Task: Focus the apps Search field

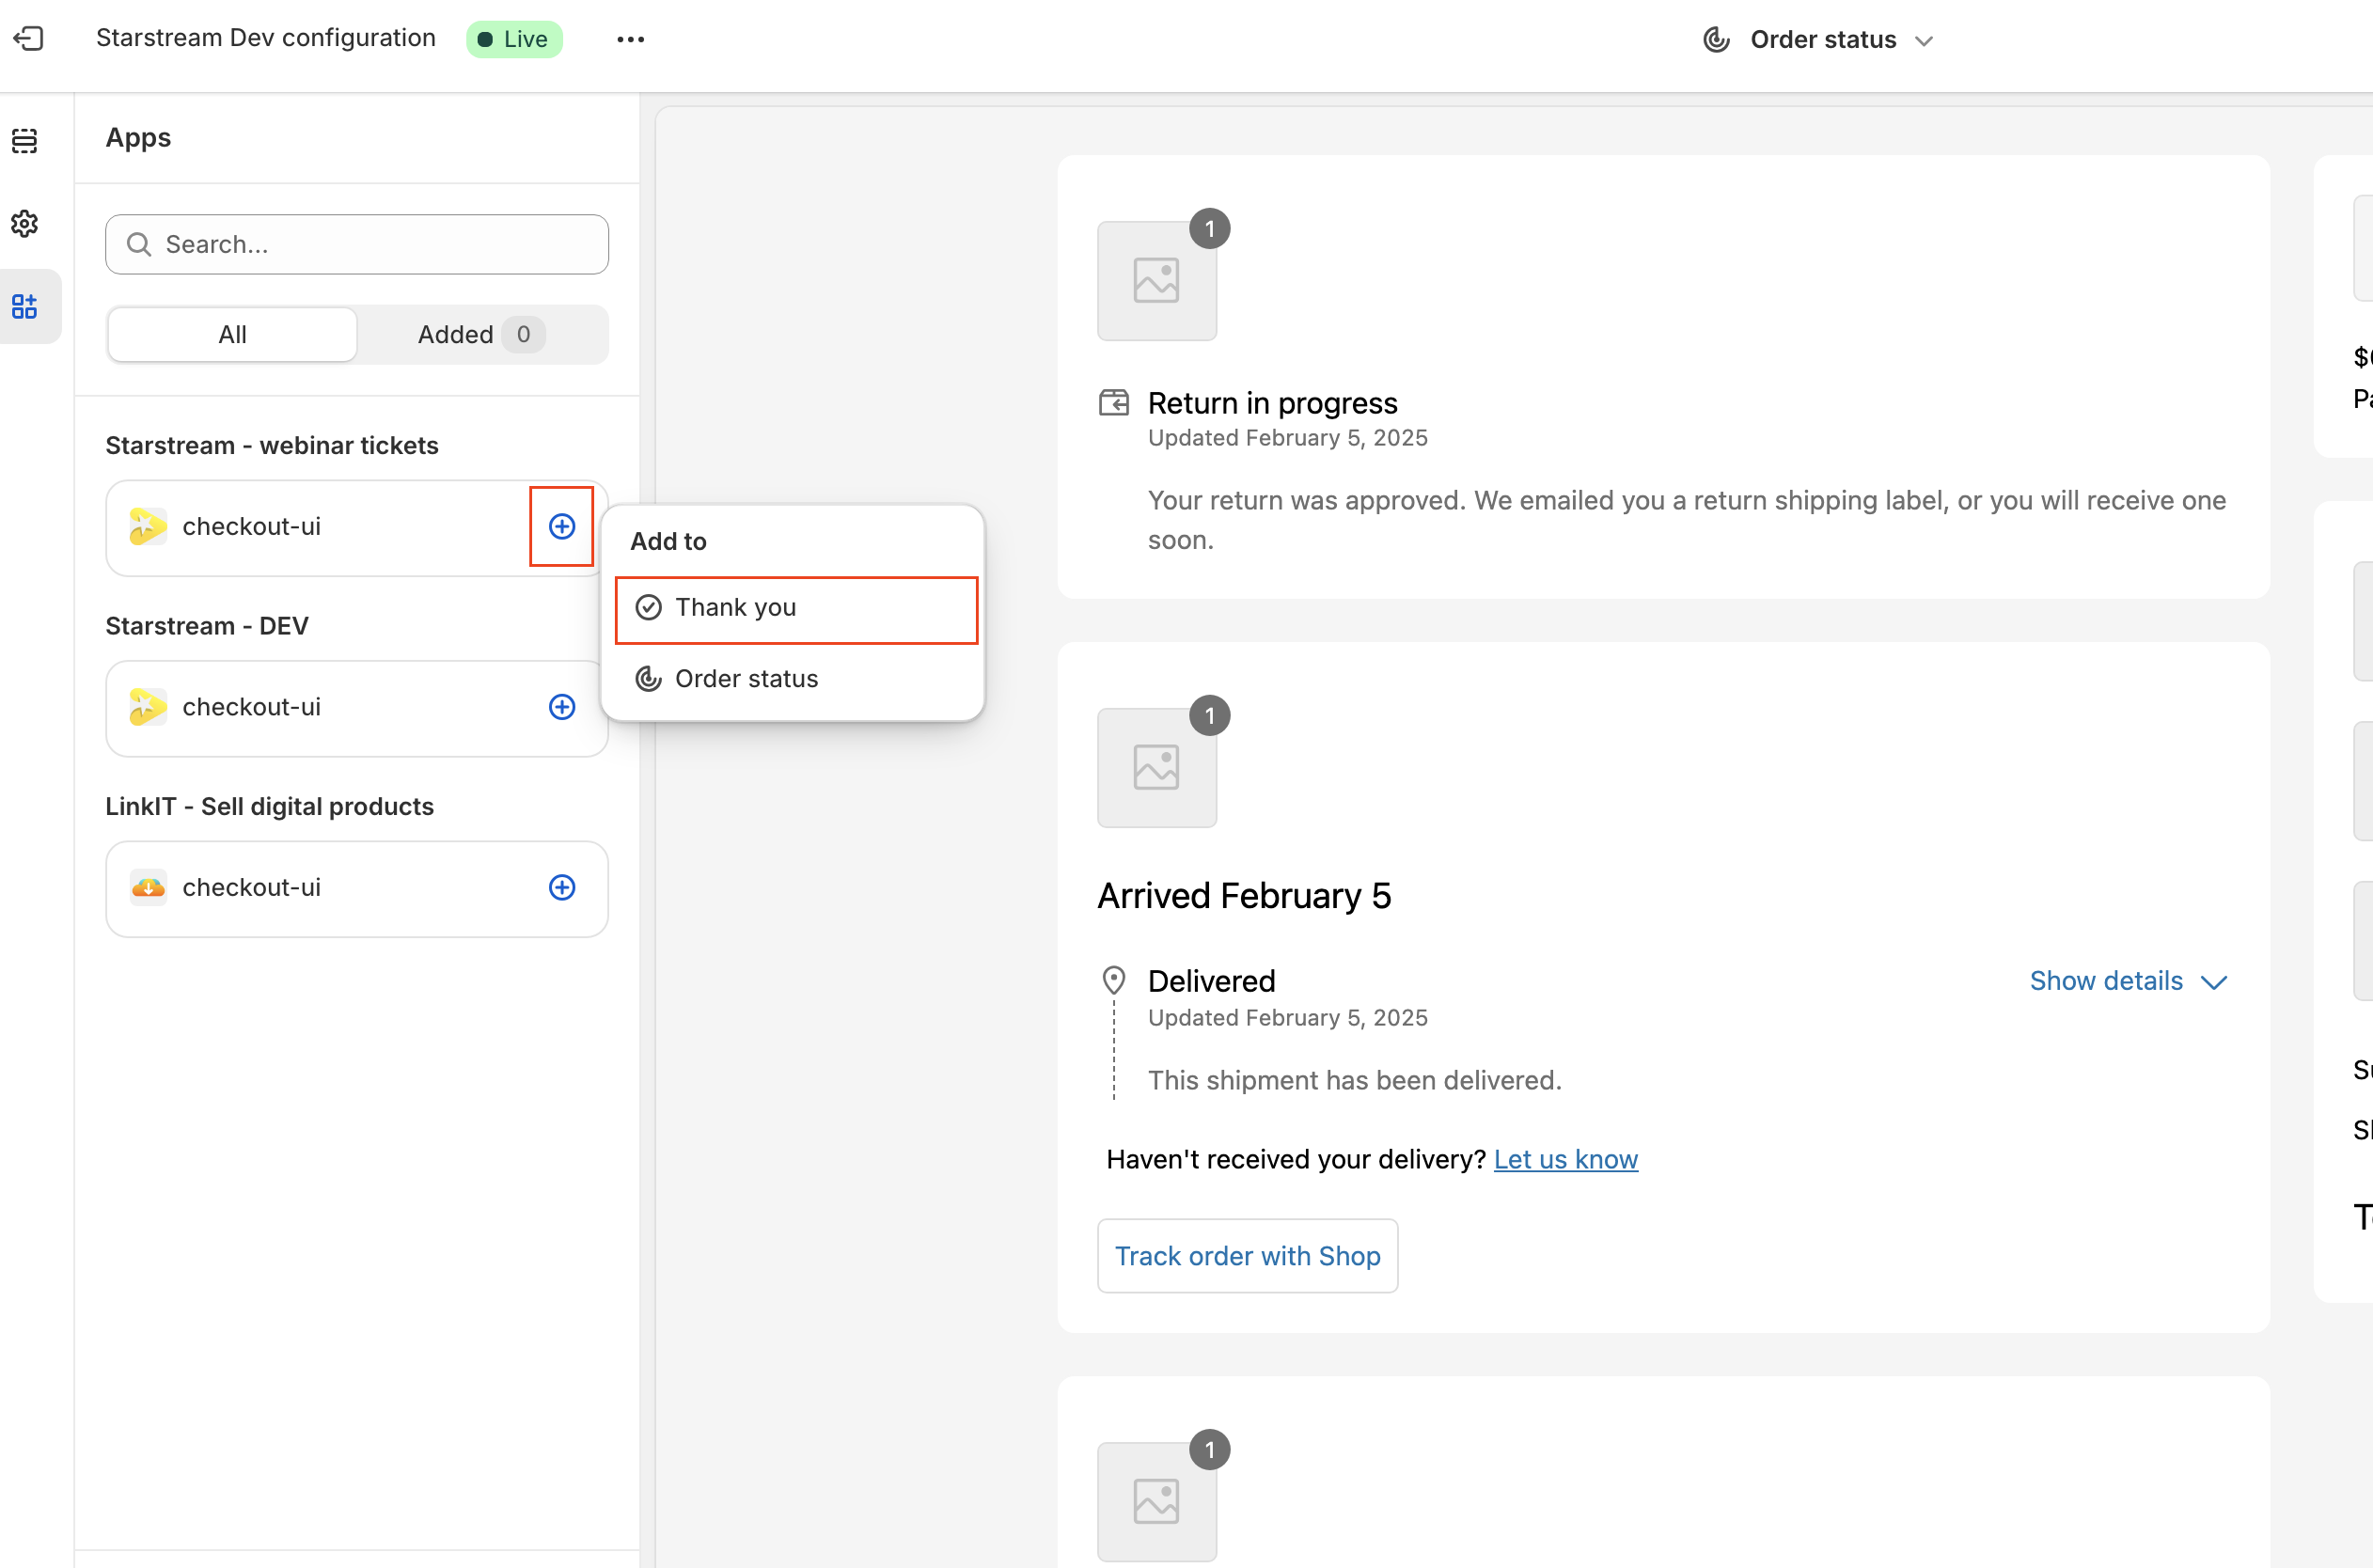Action: click(x=357, y=245)
